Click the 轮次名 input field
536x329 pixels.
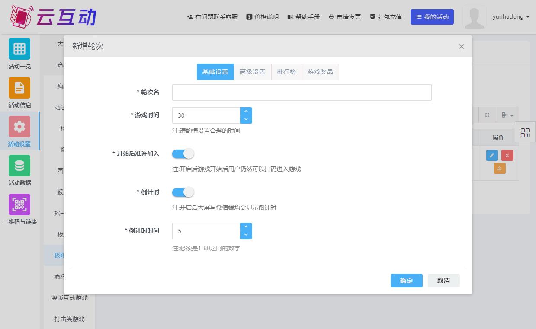point(302,93)
